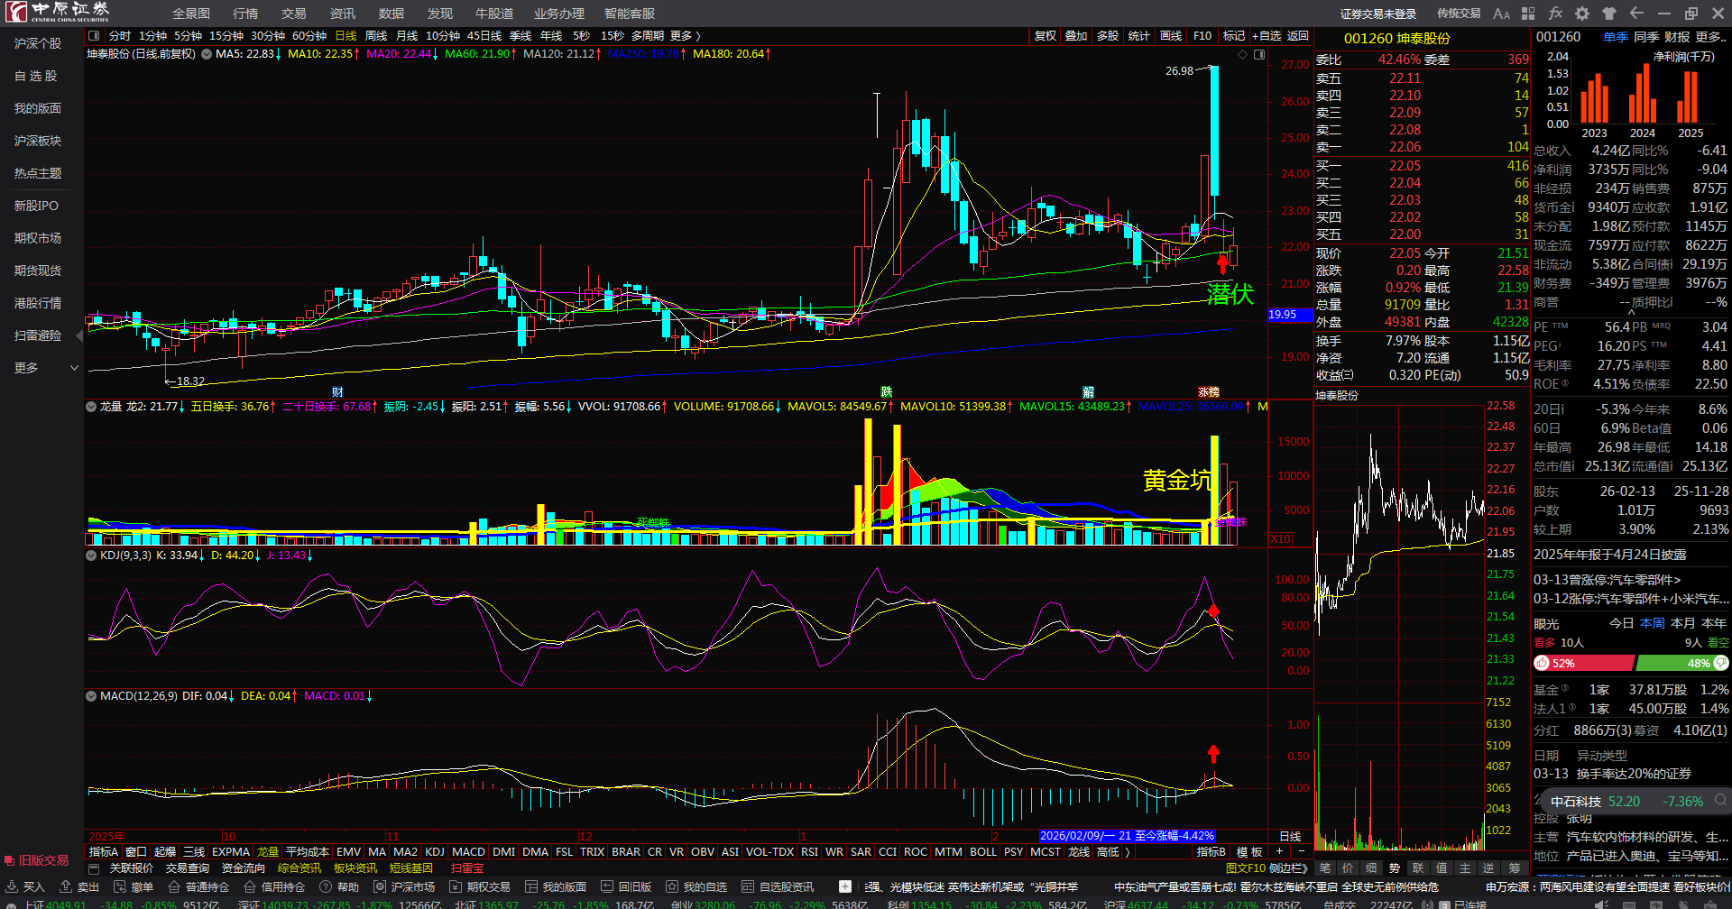Click the search magnifier beside 中石科技
1732x909 pixels.
tap(1720, 801)
